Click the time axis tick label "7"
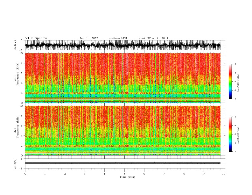 tap(164, 174)
